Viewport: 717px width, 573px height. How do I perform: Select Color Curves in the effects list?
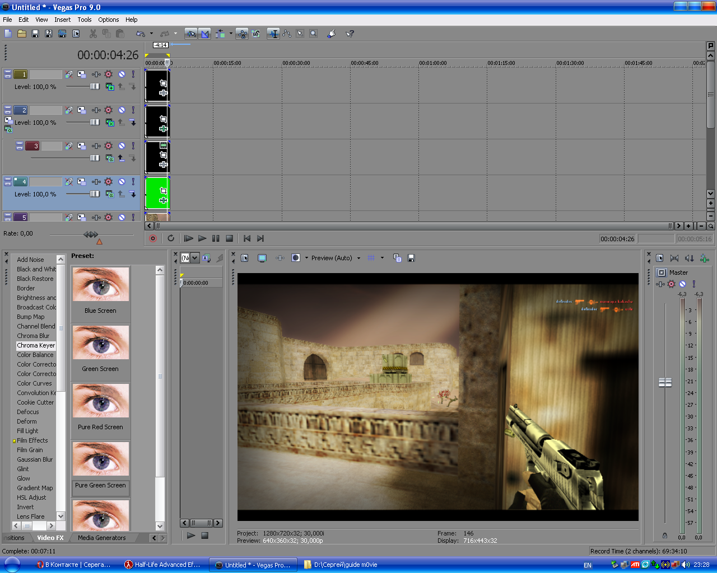pos(34,383)
